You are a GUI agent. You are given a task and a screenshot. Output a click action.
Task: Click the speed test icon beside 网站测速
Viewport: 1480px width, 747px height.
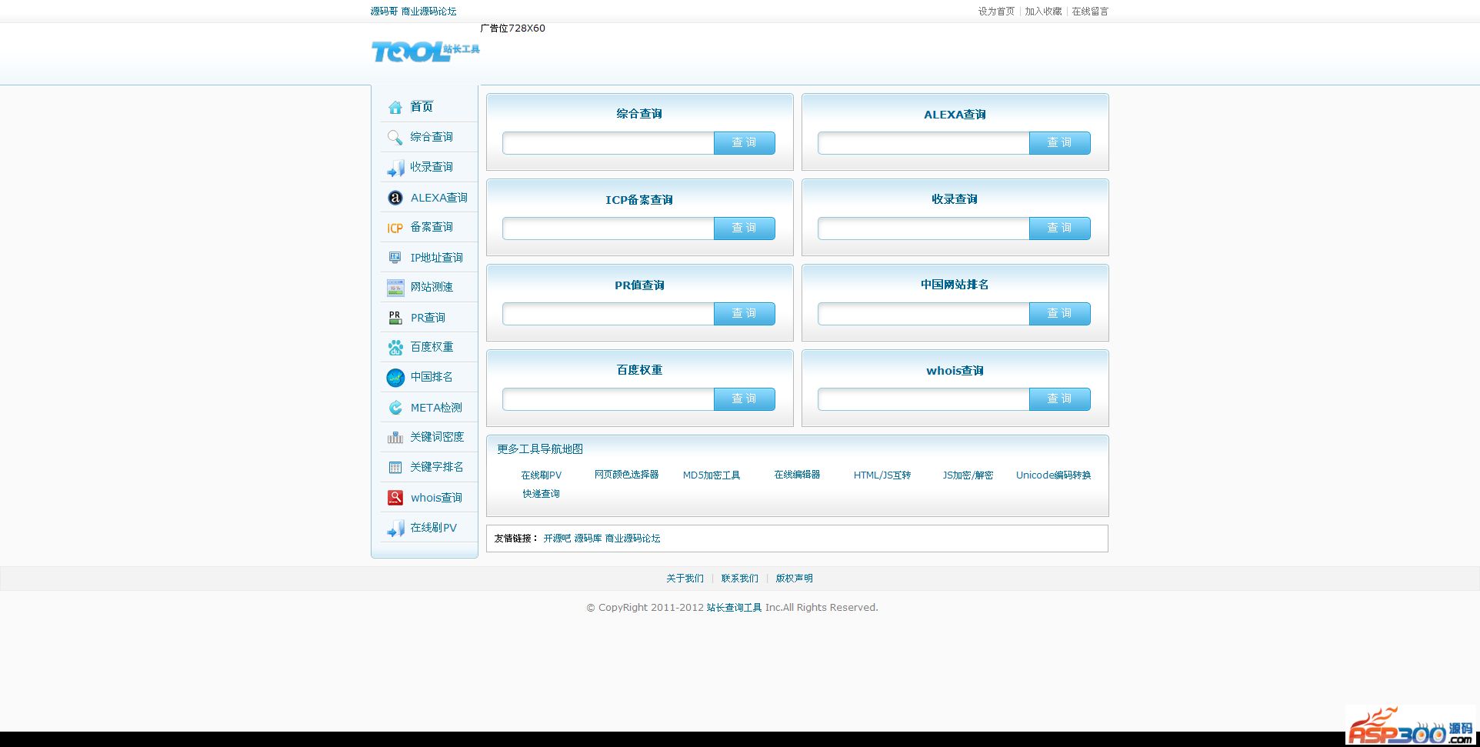(x=395, y=288)
